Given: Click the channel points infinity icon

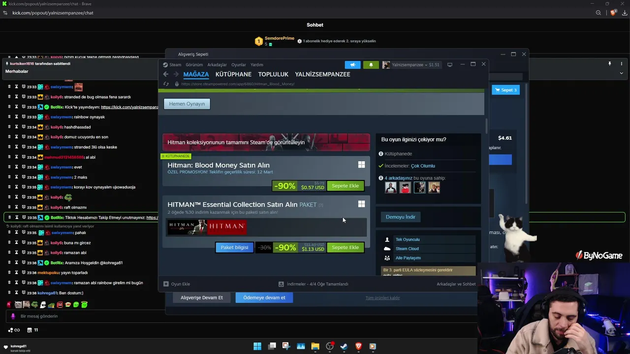Looking at the screenshot, I should click(14, 330).
